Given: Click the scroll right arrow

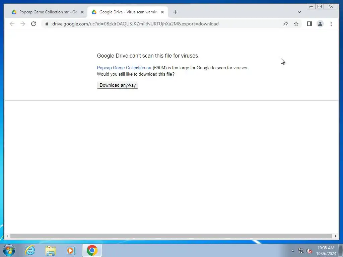Looking at the screenshot, I should click(x=336, y=236).
